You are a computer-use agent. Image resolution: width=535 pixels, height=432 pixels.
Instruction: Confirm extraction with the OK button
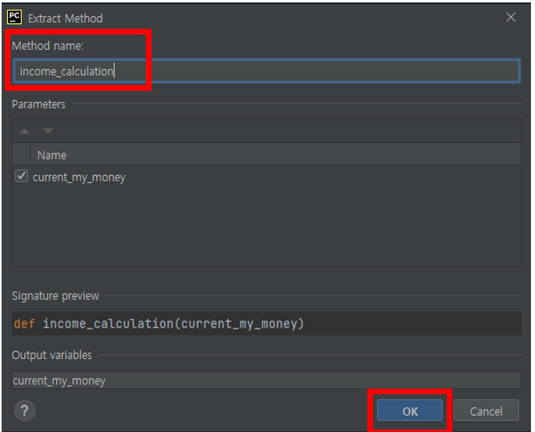tap(410, 411)
